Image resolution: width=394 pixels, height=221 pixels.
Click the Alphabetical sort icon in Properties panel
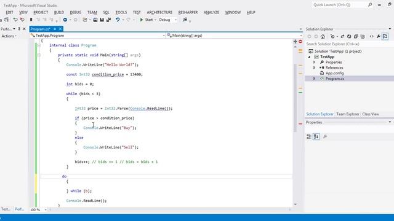316,136
